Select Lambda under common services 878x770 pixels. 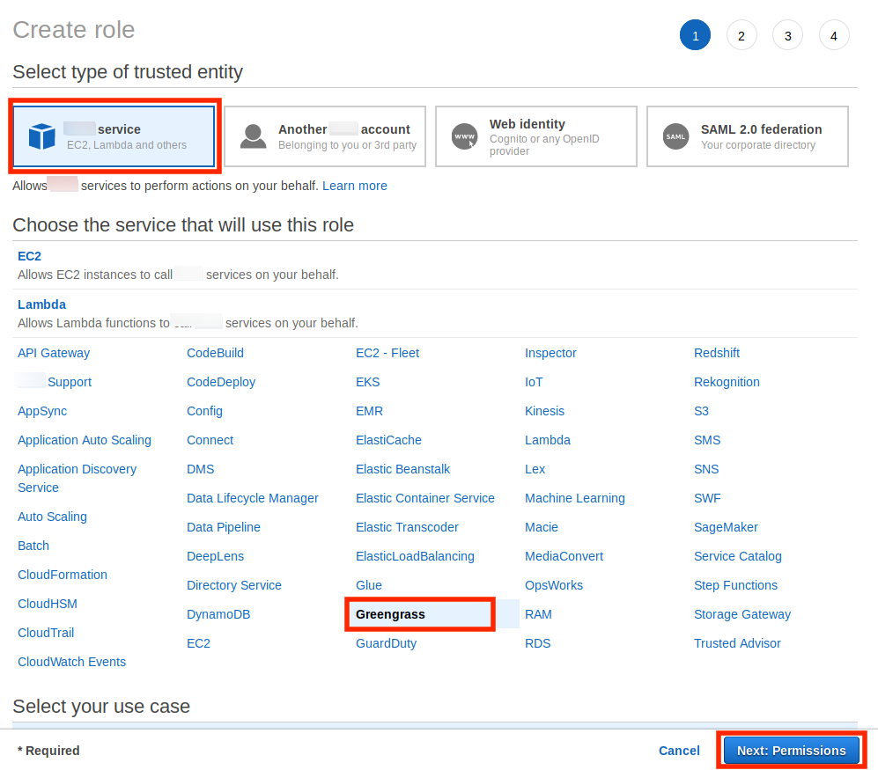(x=41, y=304)
